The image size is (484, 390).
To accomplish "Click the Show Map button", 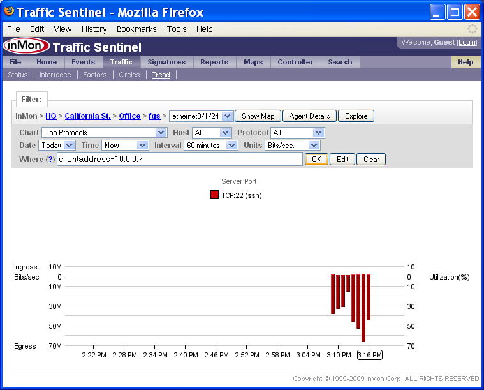I will click(x=258, y=116).
